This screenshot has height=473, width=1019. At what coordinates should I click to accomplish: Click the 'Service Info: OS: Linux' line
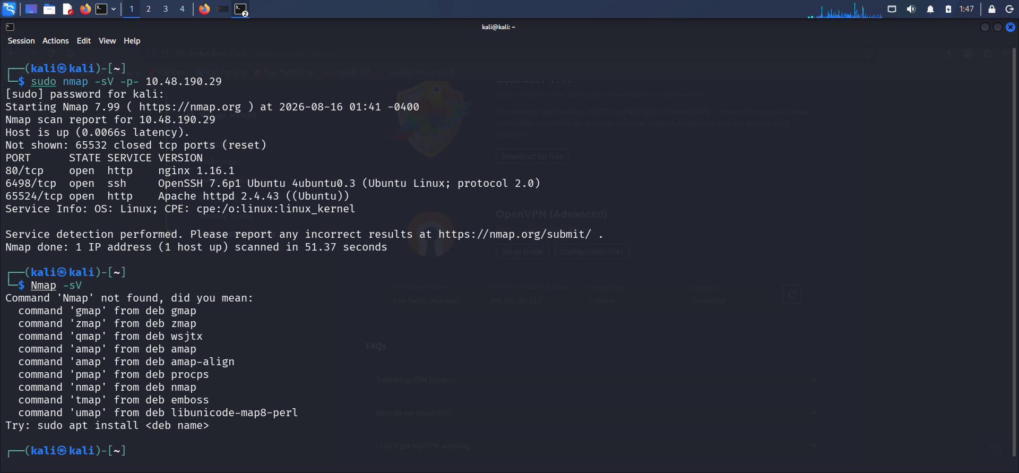point(180,209)
